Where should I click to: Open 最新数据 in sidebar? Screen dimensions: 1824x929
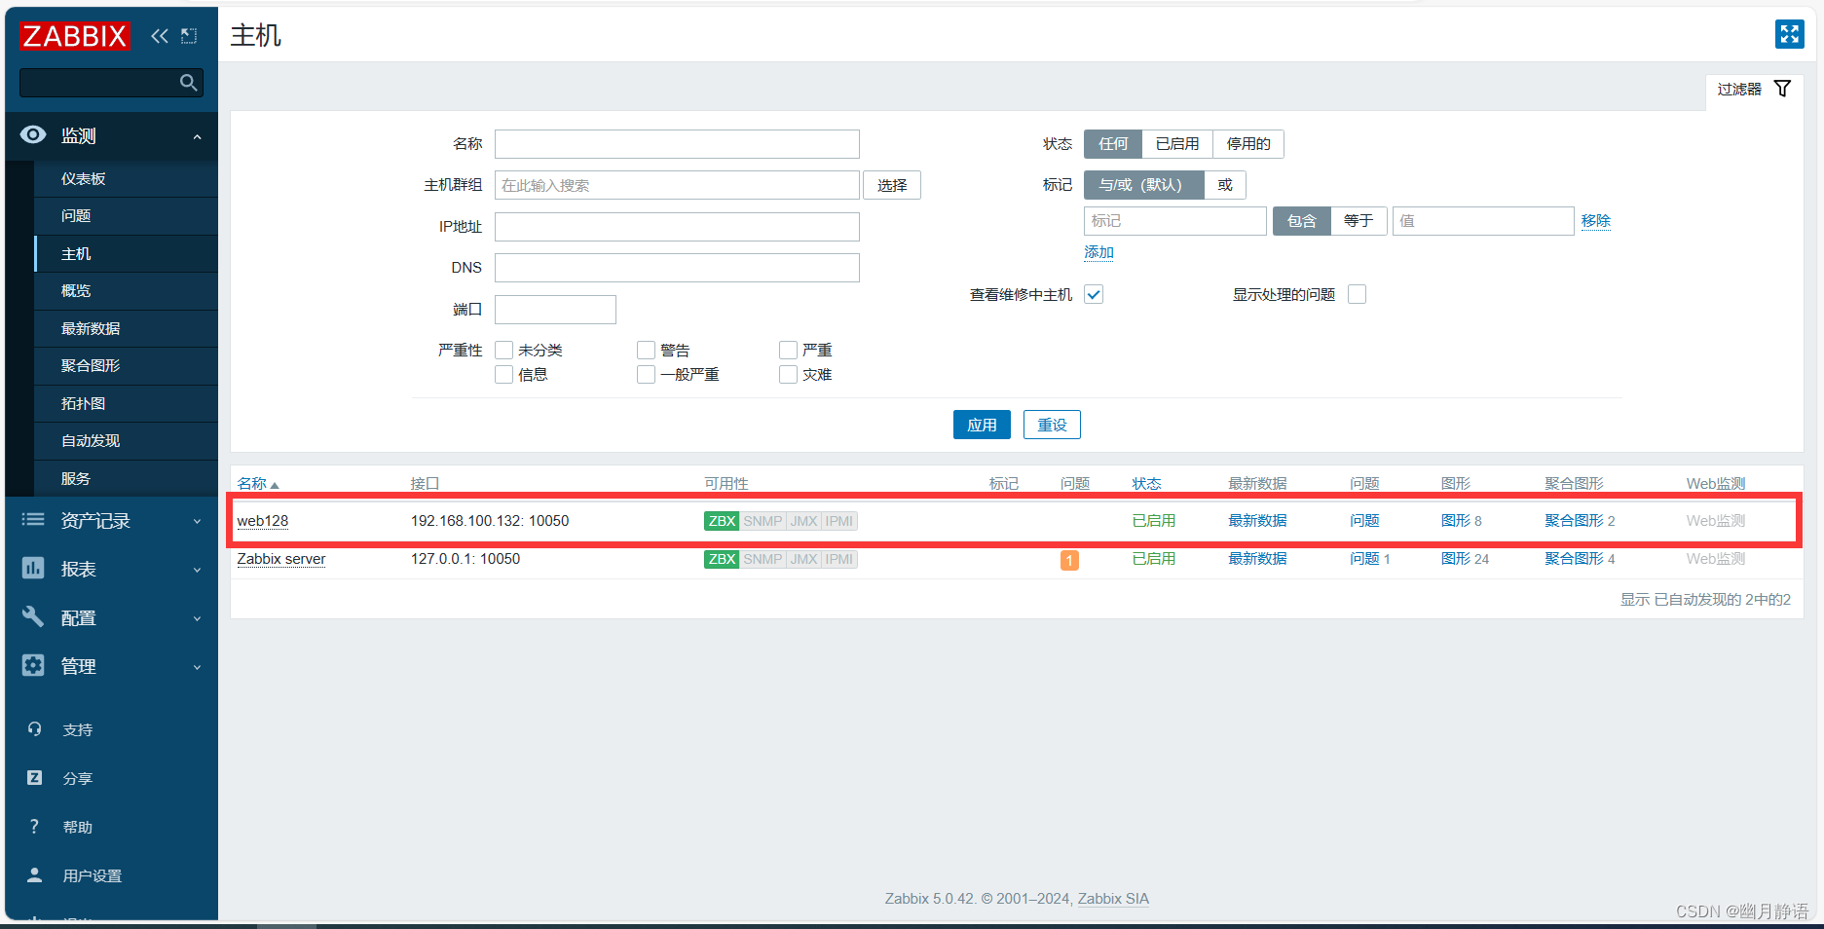click(x=126, y=329)
